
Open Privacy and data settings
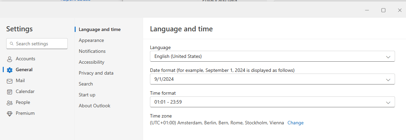(x=96, y=73)
